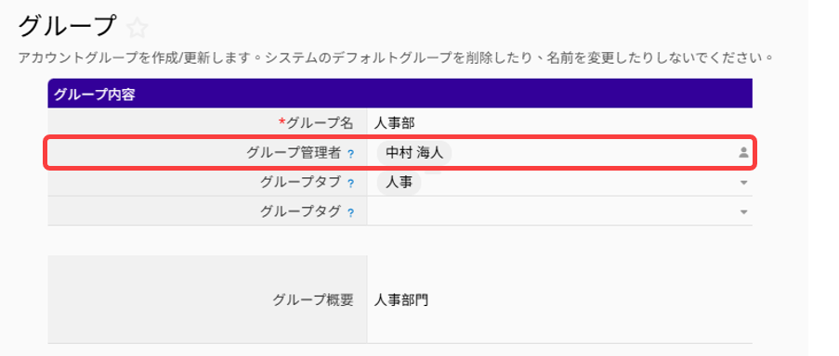Click the required グループ名 label

click(x=316, y=124)
